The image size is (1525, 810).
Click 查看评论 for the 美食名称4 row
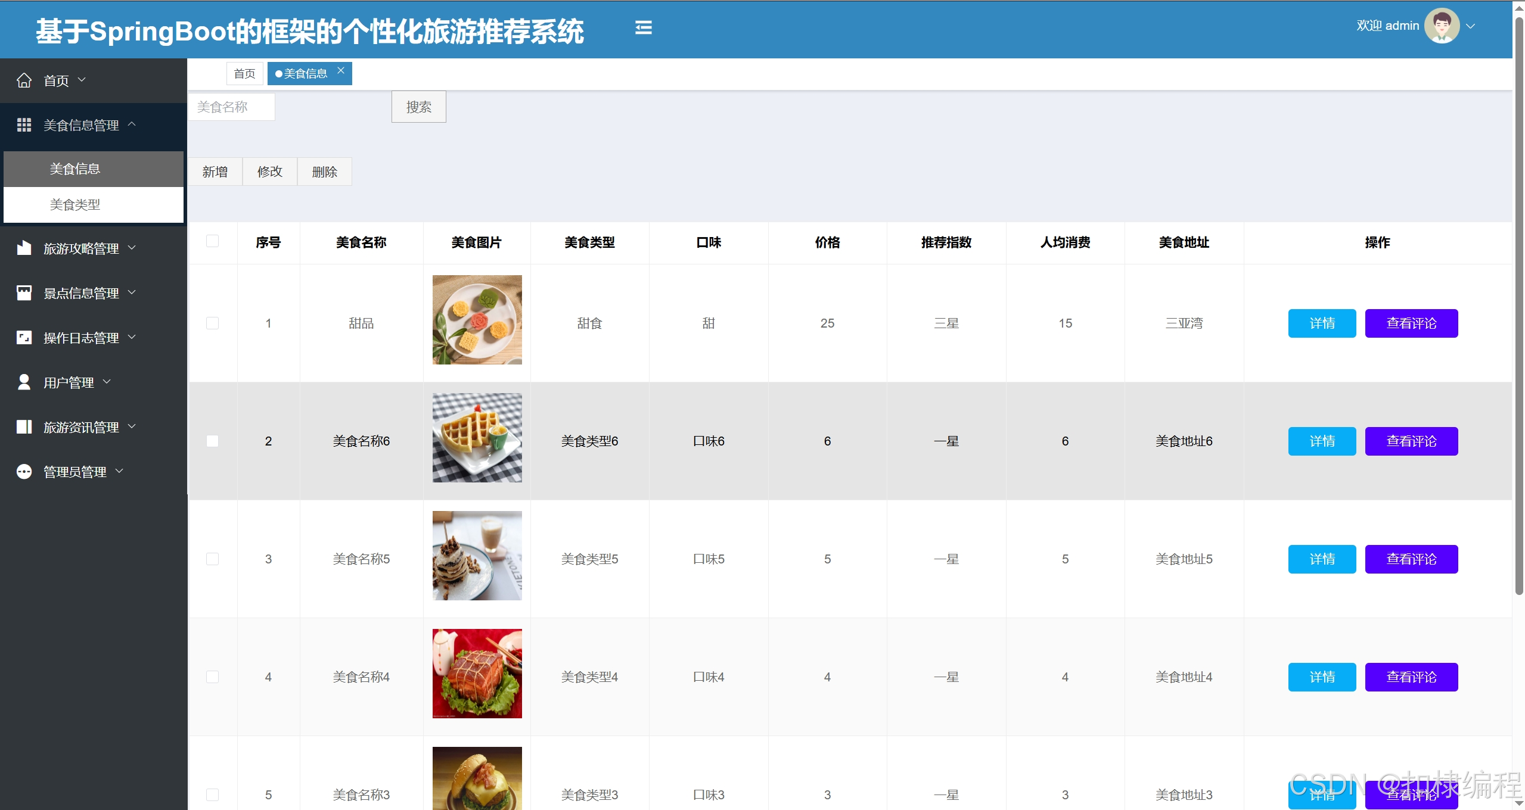(1411, 677)
